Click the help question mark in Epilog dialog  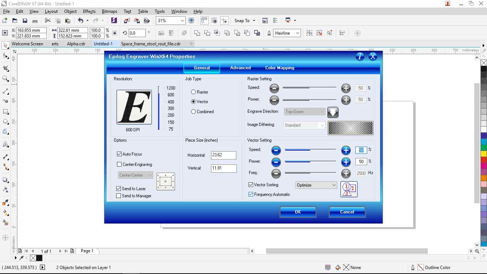[360, 56]
